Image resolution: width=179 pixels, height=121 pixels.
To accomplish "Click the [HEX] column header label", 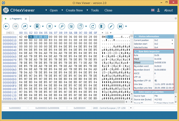I will pos(10,33).
